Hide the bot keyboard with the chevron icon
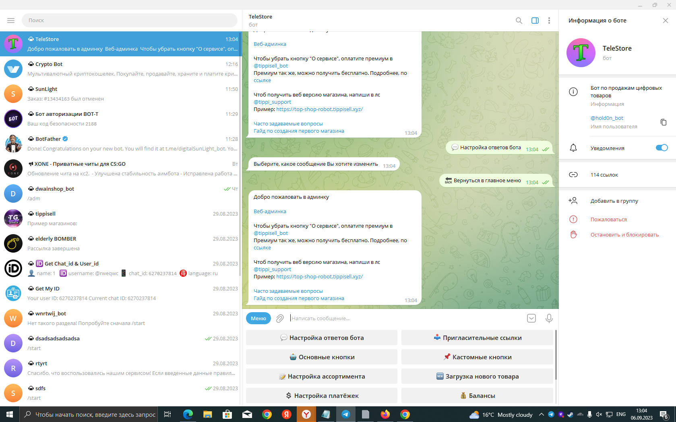Screen dimensions: 676x422 [x=531, y=318]
